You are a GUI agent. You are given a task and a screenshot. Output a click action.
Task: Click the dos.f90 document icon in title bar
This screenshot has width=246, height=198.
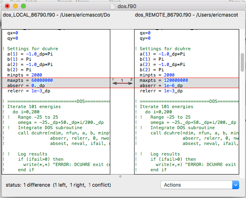pyautogui.click(x=113, y=6)
